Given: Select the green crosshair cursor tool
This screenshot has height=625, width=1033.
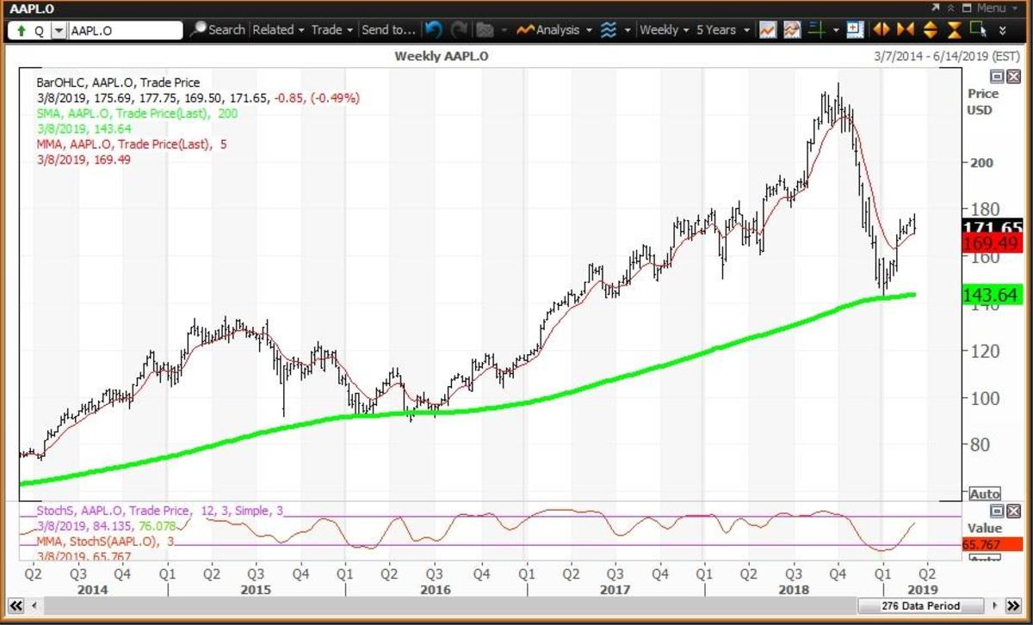Looking at the screenshot, I should [816, 30].
